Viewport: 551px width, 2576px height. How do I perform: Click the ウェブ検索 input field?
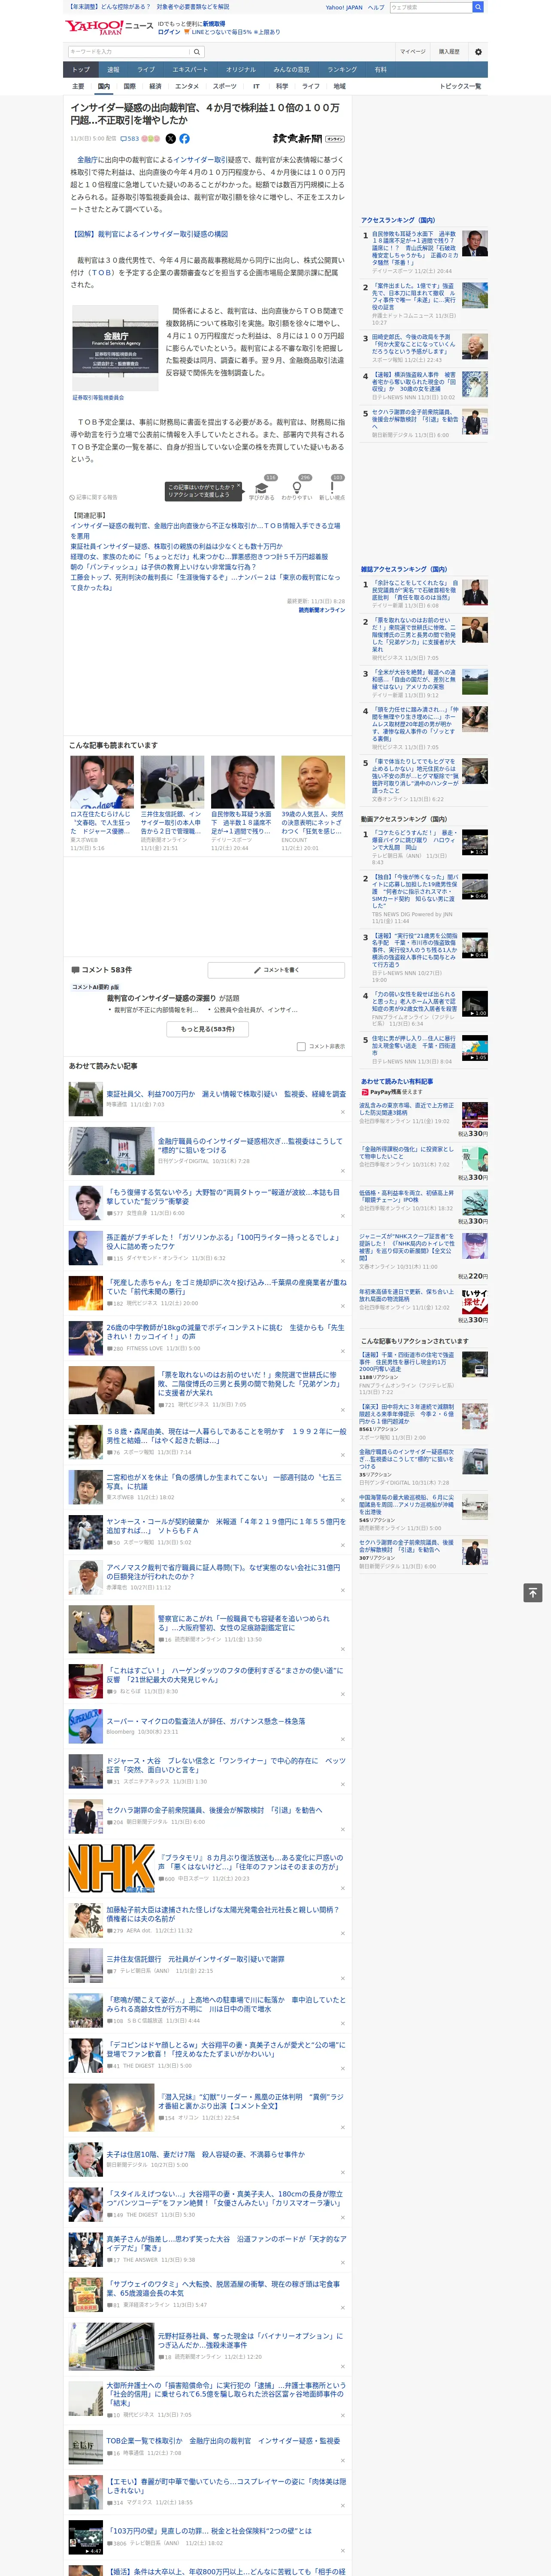431,7
